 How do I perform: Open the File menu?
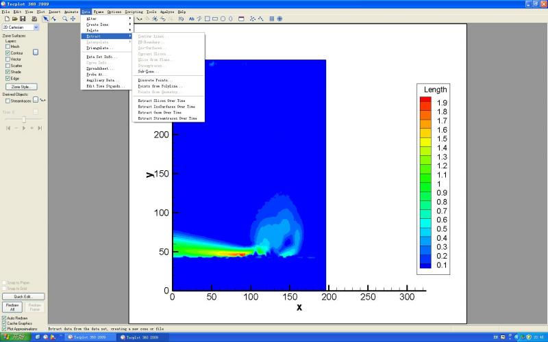point(5,12)
